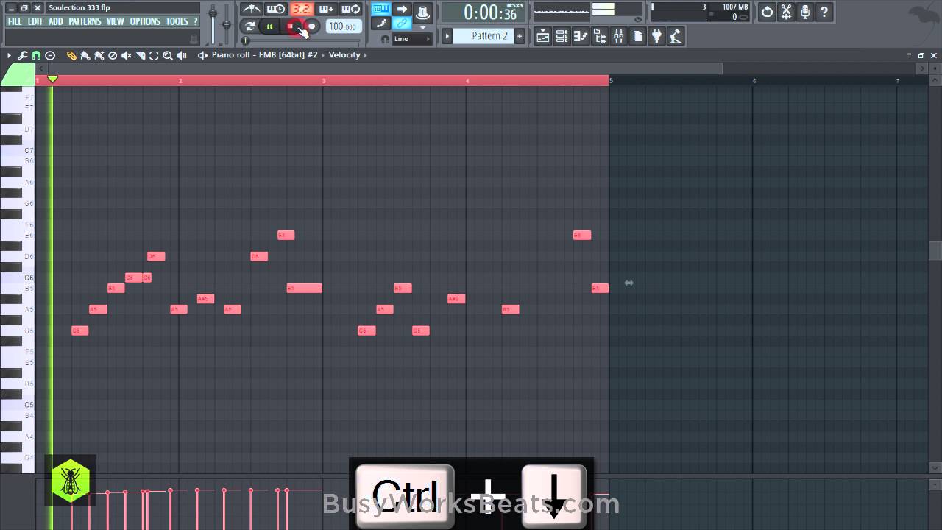
Task: Open the piano roll wrench tools menu
Action: tap(23, 55)
